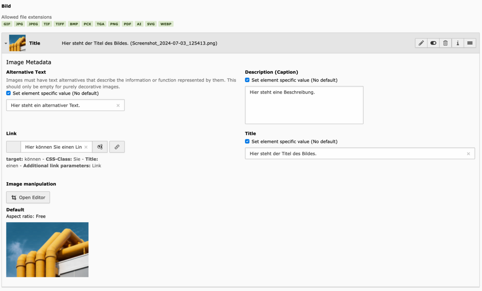Click the Alternative Text input field
Image resolution: width=482 pixels, height=291 pixels.
[x=65, y=105]
